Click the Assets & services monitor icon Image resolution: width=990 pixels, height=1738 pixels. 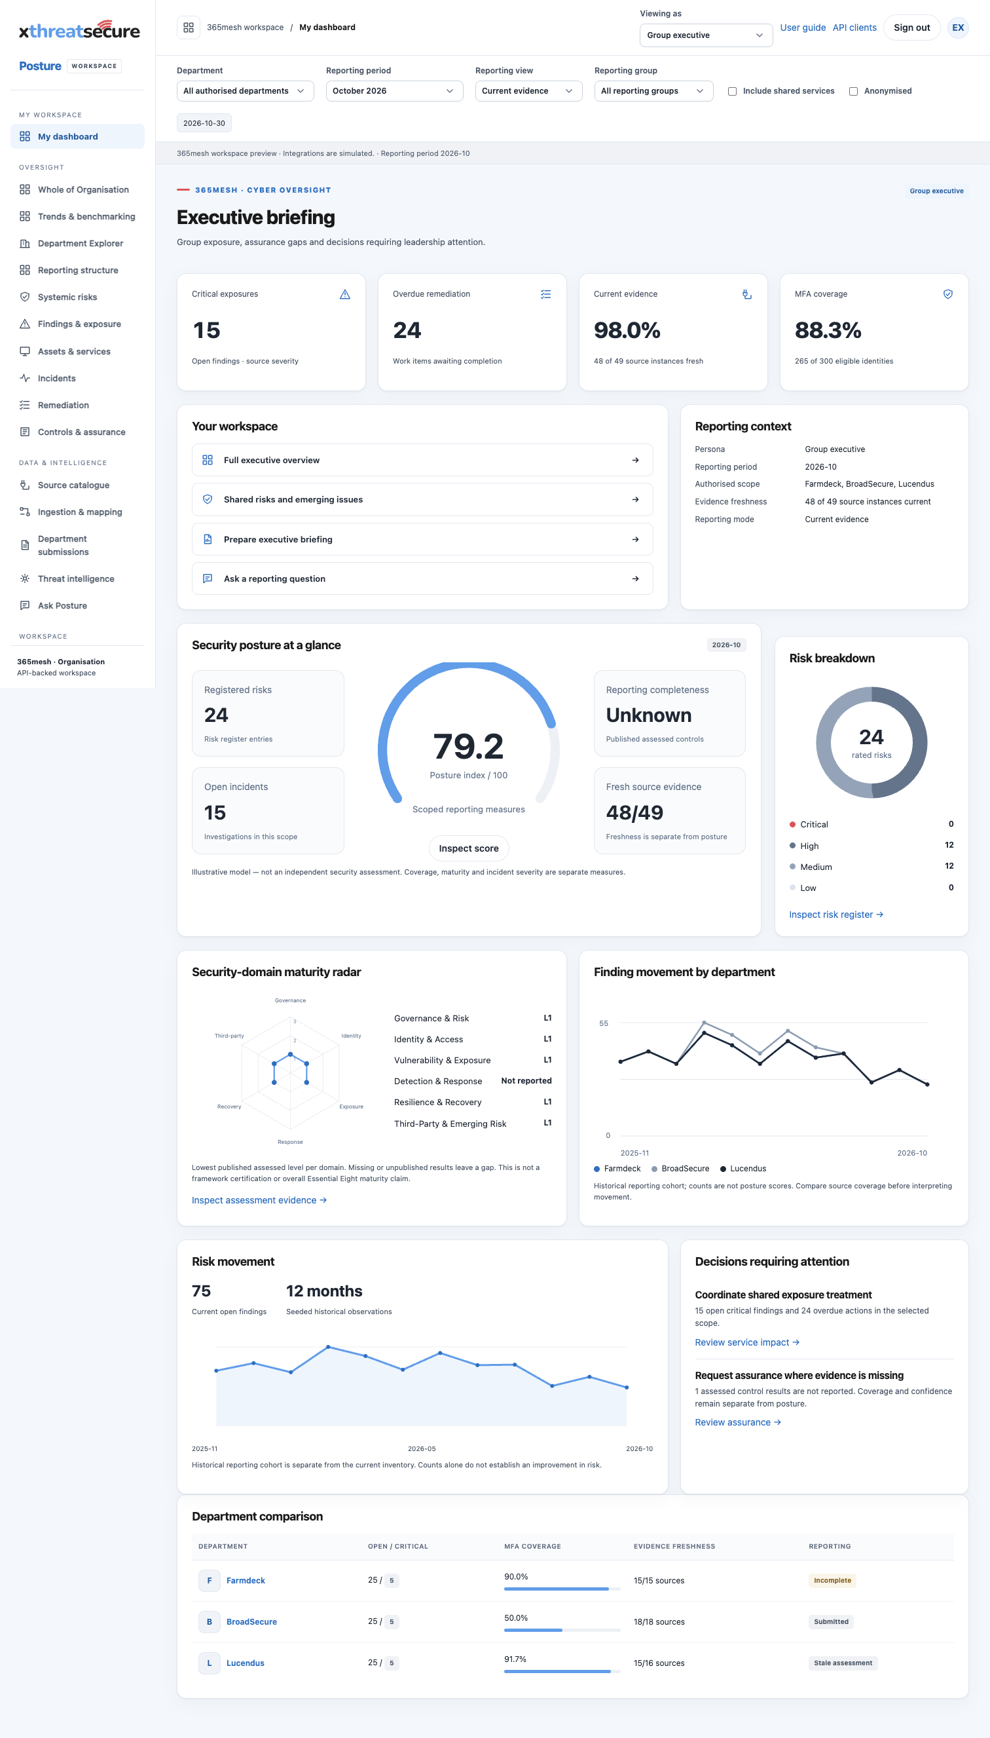25,351
